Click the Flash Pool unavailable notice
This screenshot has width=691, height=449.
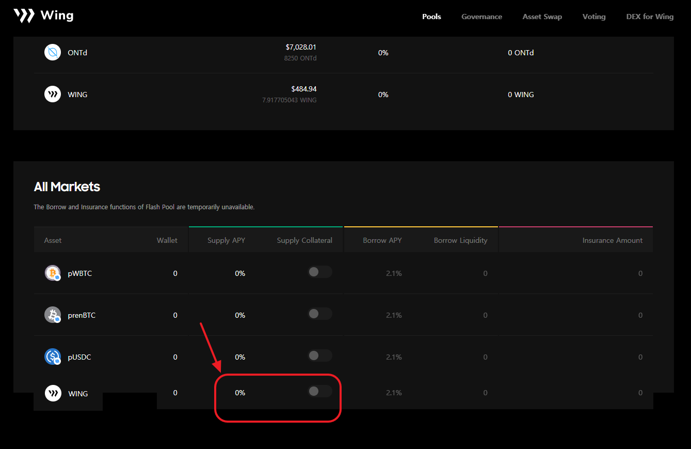click(144, 207)
